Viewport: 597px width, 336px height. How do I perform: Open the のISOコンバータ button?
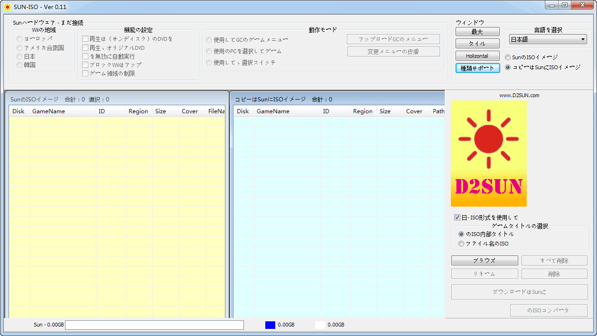[x=549, y=310]
